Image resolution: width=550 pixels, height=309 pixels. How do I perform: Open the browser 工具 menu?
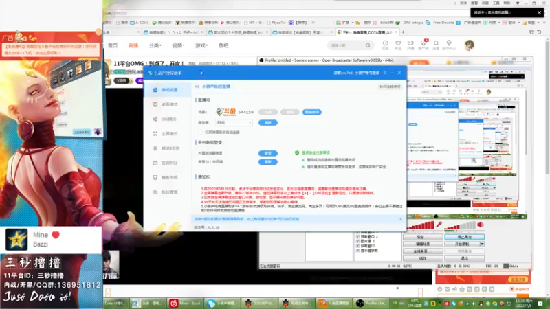(496, 3)
